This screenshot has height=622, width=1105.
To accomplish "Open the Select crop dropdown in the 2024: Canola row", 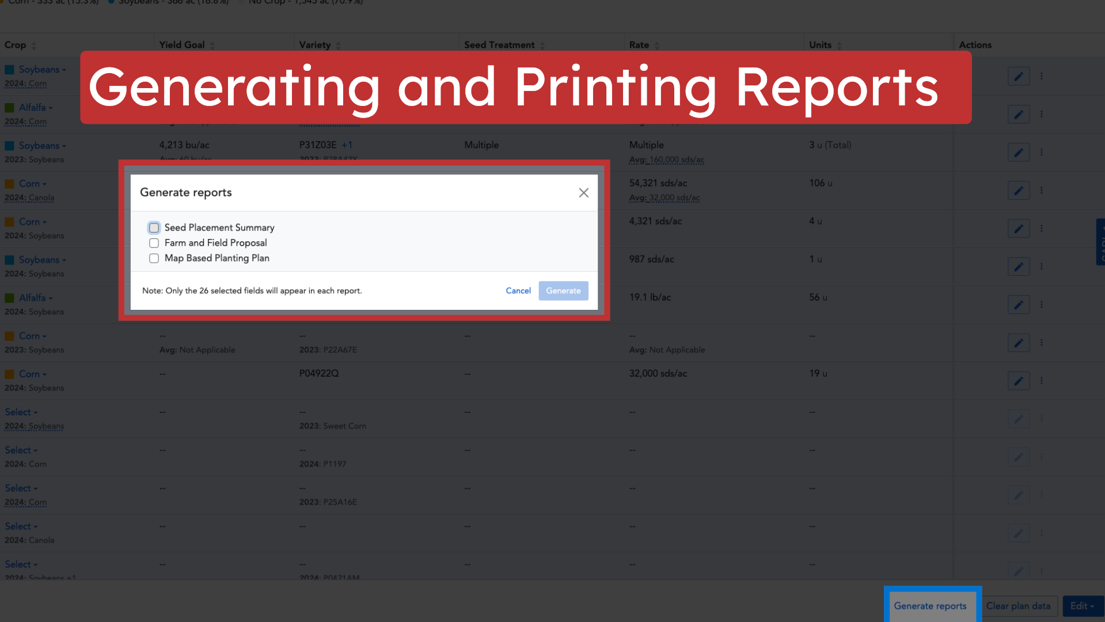I will (x=21, y=526).
